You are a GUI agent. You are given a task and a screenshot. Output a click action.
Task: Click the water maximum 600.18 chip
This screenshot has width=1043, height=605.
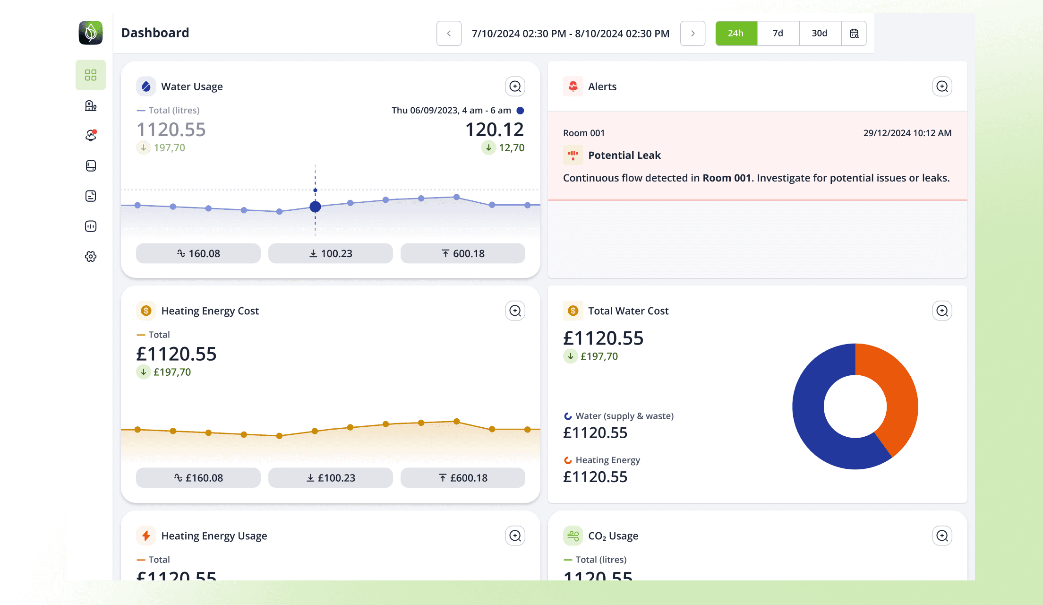(463, 253)
